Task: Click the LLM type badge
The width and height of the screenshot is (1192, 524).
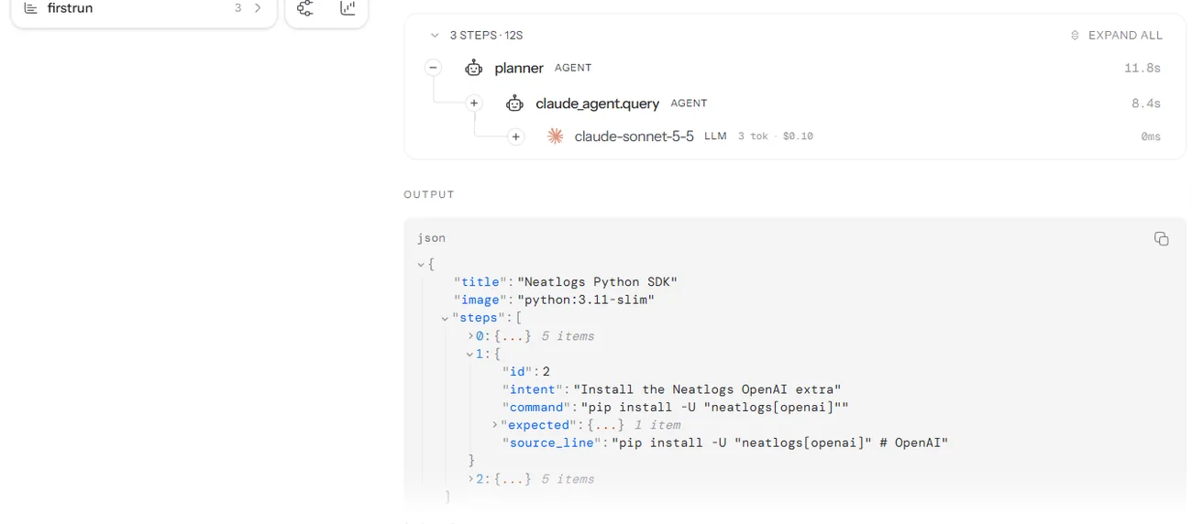Action: (715, 136)
